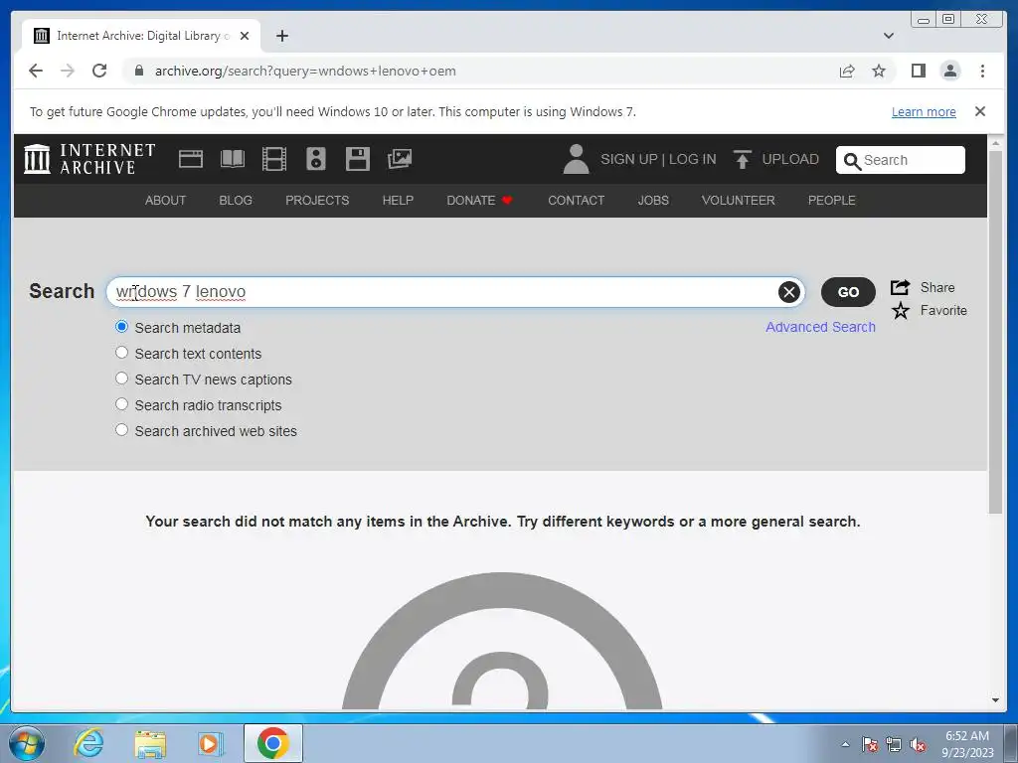Select Search archived web sites radio button
Viewport: 1018px width, 763px height.
121,429
